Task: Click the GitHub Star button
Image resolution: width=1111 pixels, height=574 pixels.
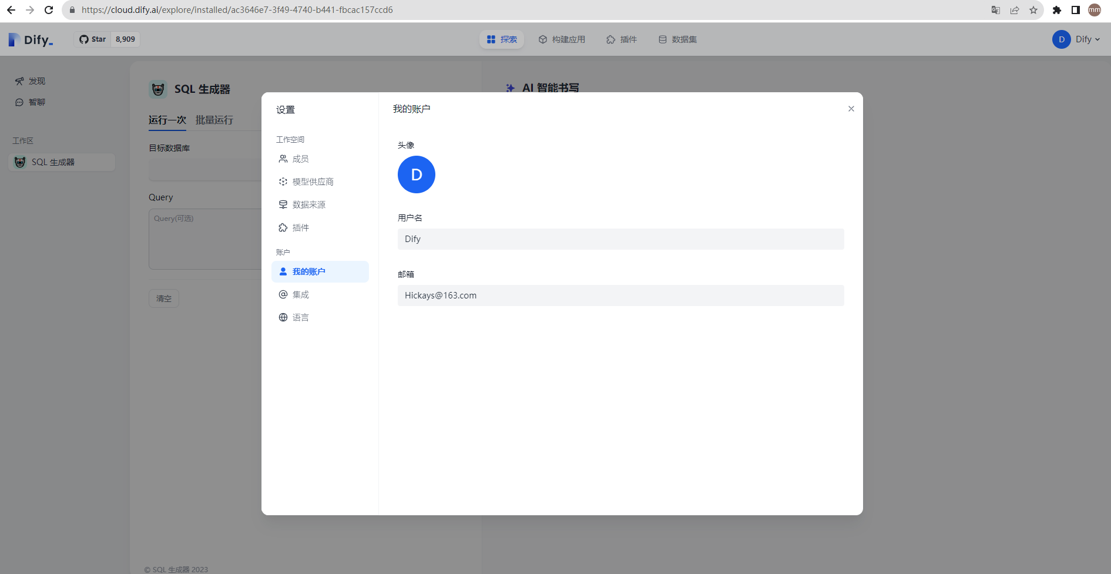Action: (x=93, y=39)
